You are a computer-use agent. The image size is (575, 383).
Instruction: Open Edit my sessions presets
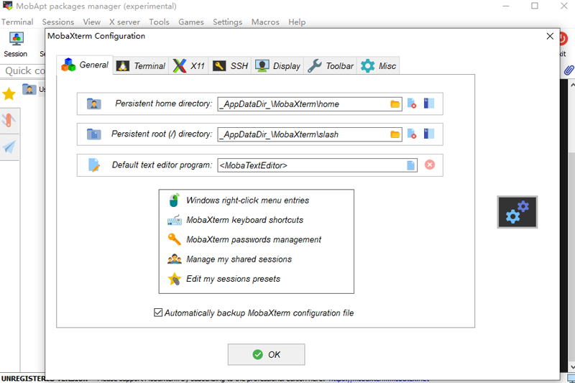tap(233, 279)
